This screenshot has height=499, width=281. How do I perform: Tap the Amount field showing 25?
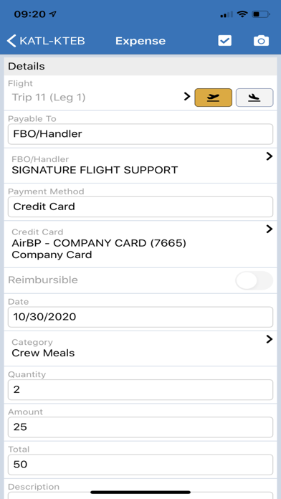pos(140,427)
